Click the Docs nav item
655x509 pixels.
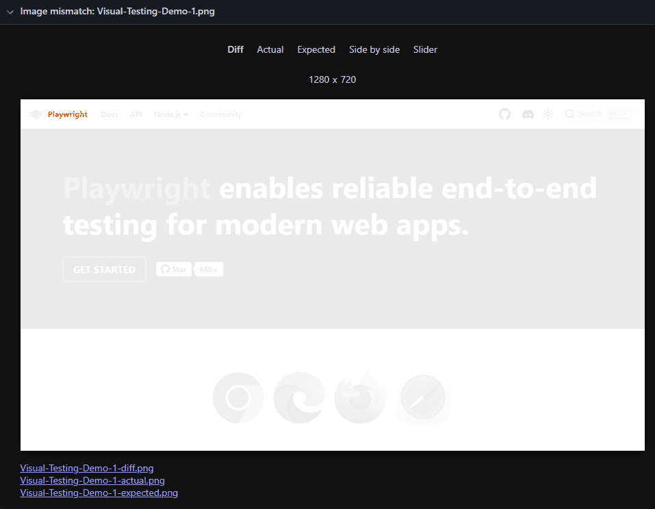coord(110,114)
